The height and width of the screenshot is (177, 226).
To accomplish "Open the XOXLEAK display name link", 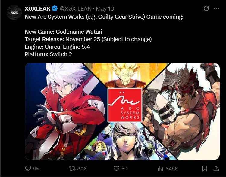I will point(37,9).
